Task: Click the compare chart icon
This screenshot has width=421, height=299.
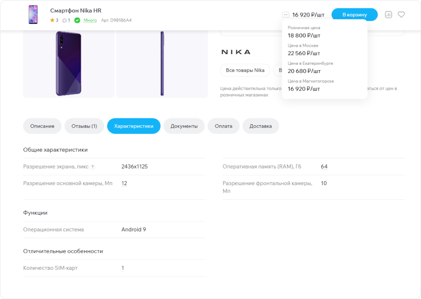Action: coord(388,15)
